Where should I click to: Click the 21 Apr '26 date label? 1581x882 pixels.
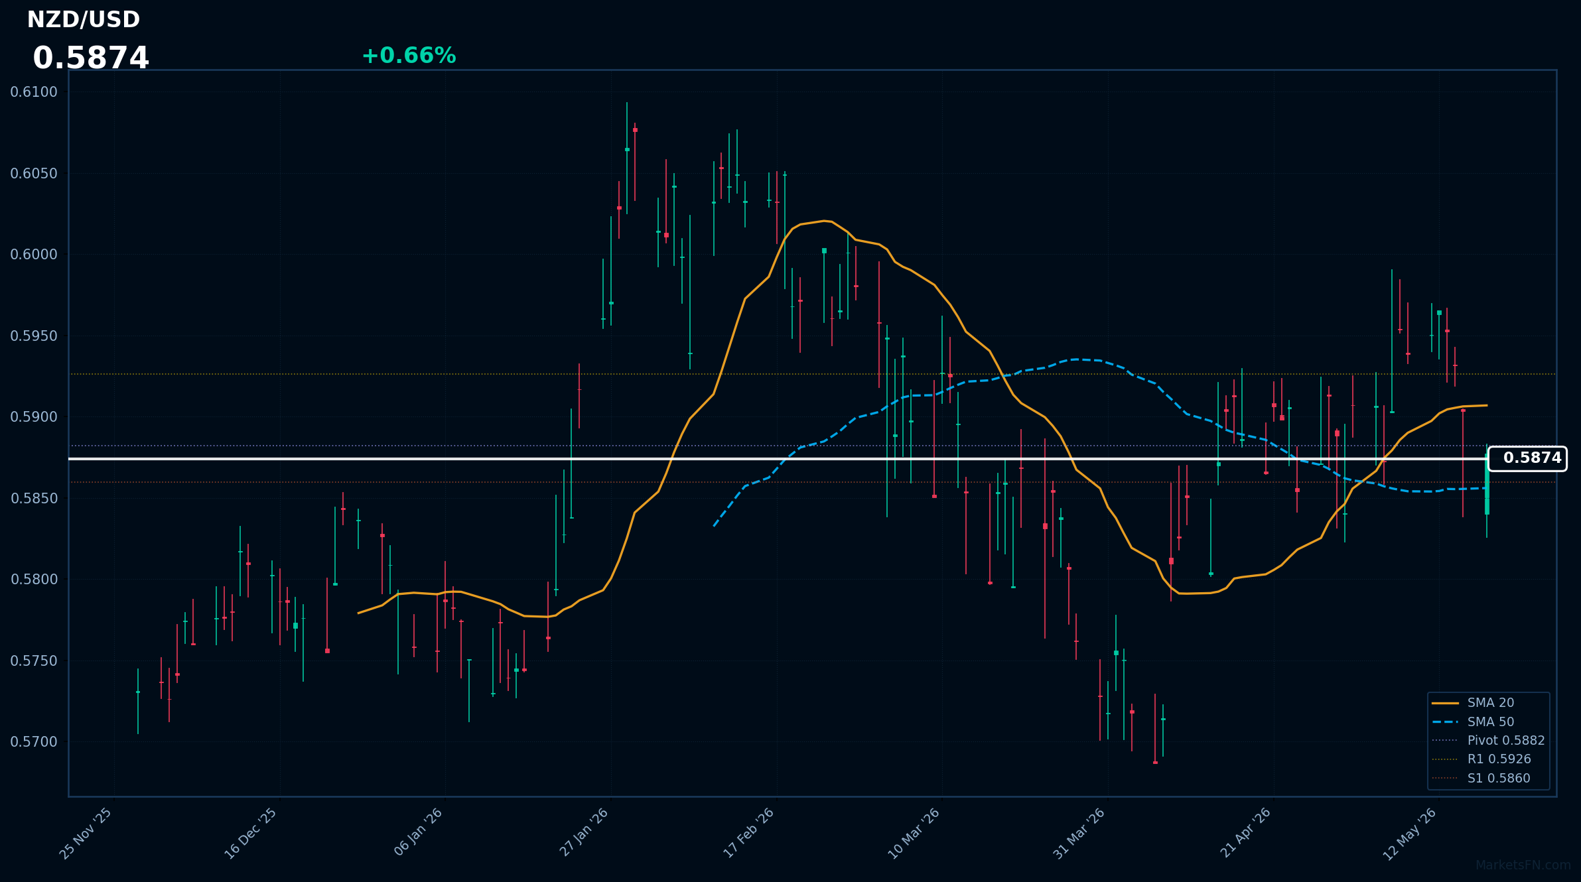1245,833
